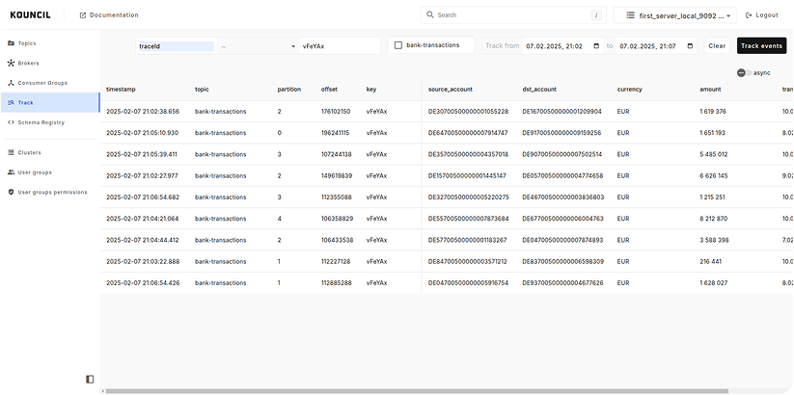Click source account DE04700500000005916754
794x395 pixels.
469,282
